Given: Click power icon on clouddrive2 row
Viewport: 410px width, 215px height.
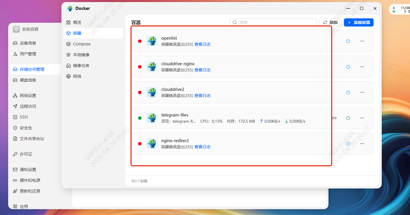Looking at the screenshot, I should click(x=348, y=92).
